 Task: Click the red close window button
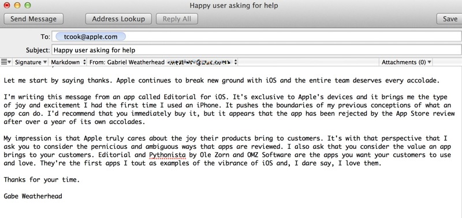tap(6, 5)
